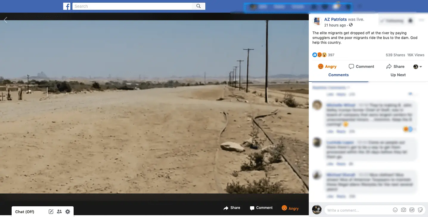This screenshot has height=217, width=428.
Task: Click the search magnifier button
Action: pyautogui.click(x=199, y=6)
